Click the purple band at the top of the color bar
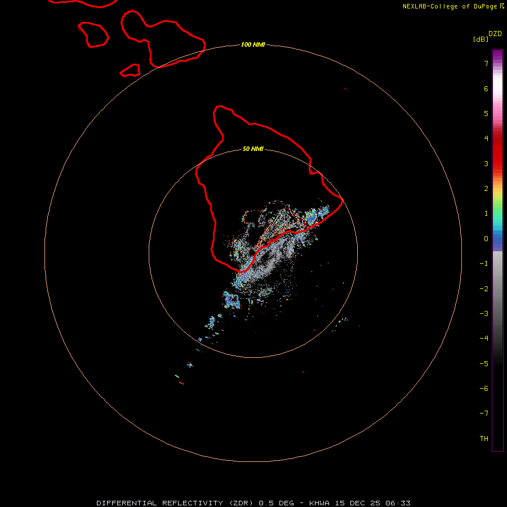Screen dimensions: 507x507 click(497, 56)
